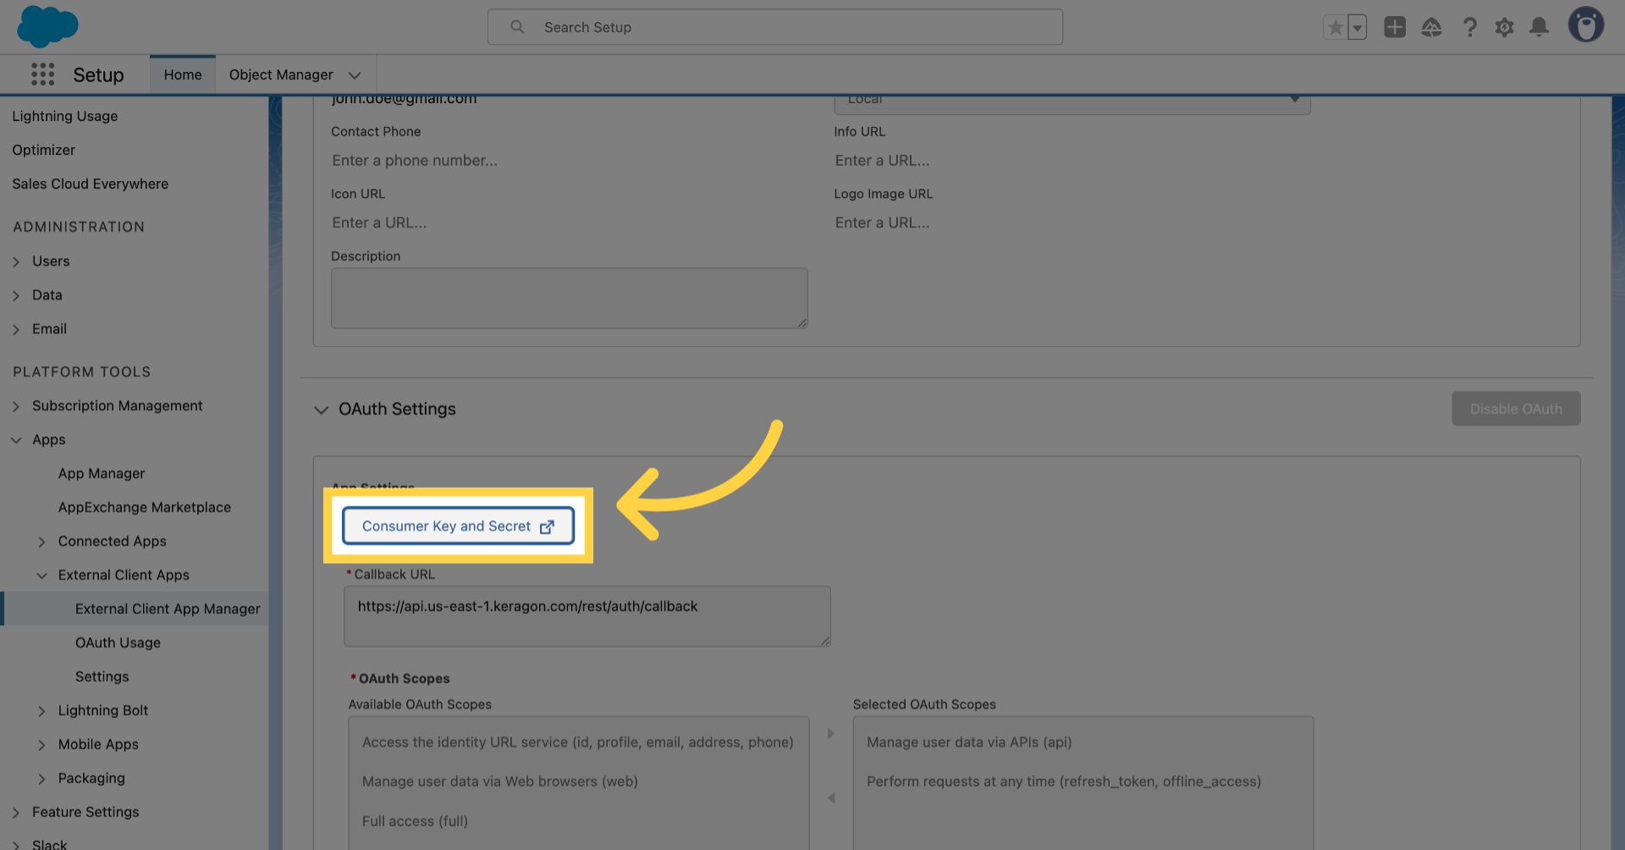1625x850 pixels.
Task: Move scope right with arrow icon
Action: 830,733
